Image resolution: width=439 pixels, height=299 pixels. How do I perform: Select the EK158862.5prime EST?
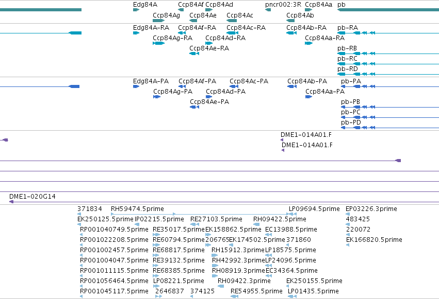(x=208, y=235)
